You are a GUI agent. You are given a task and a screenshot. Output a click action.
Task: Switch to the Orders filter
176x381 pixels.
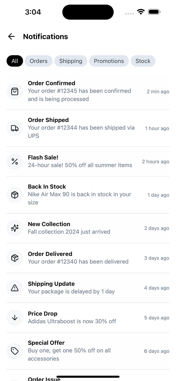coord(38,61)
